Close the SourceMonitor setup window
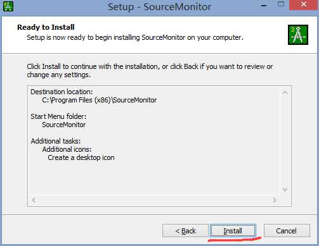The height and width of the screenshot is (246, 319). (304, 5)
